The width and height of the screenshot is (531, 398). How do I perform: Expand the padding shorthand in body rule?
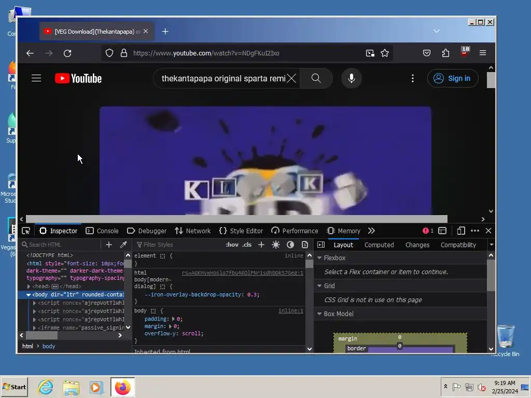click(173, 319)
